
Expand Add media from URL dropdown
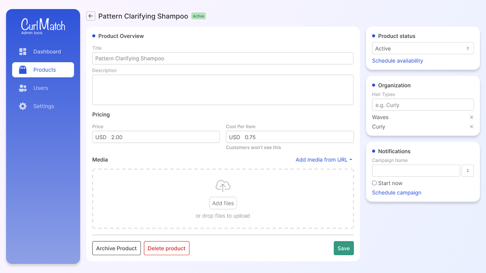tap(324, 160)
